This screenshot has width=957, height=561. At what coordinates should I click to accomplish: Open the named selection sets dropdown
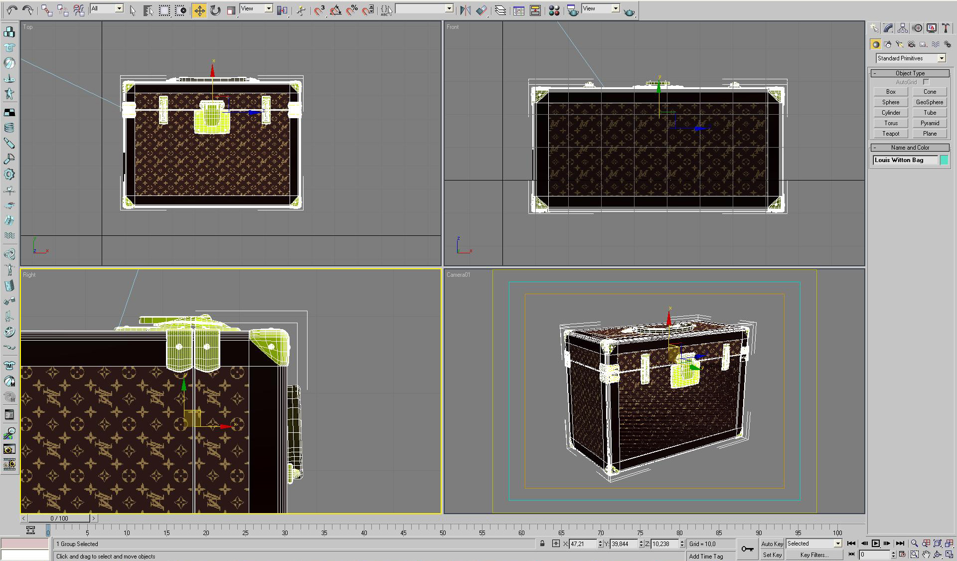click(x=449, y=8)
